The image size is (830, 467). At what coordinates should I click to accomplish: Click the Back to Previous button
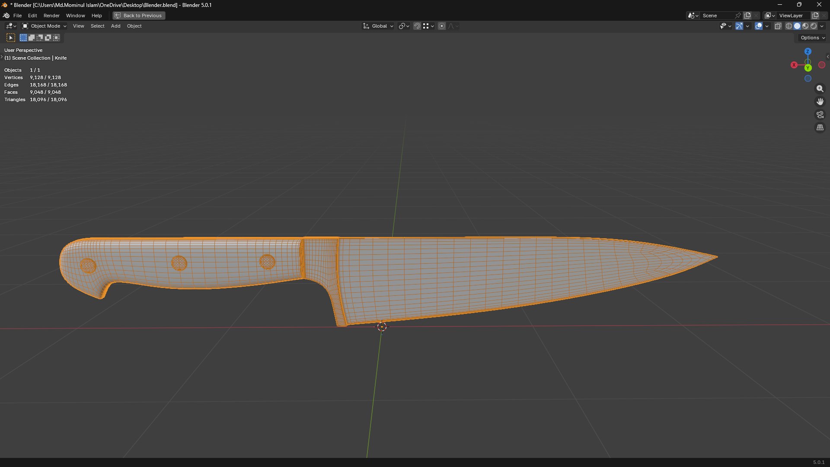coord(139,16)
